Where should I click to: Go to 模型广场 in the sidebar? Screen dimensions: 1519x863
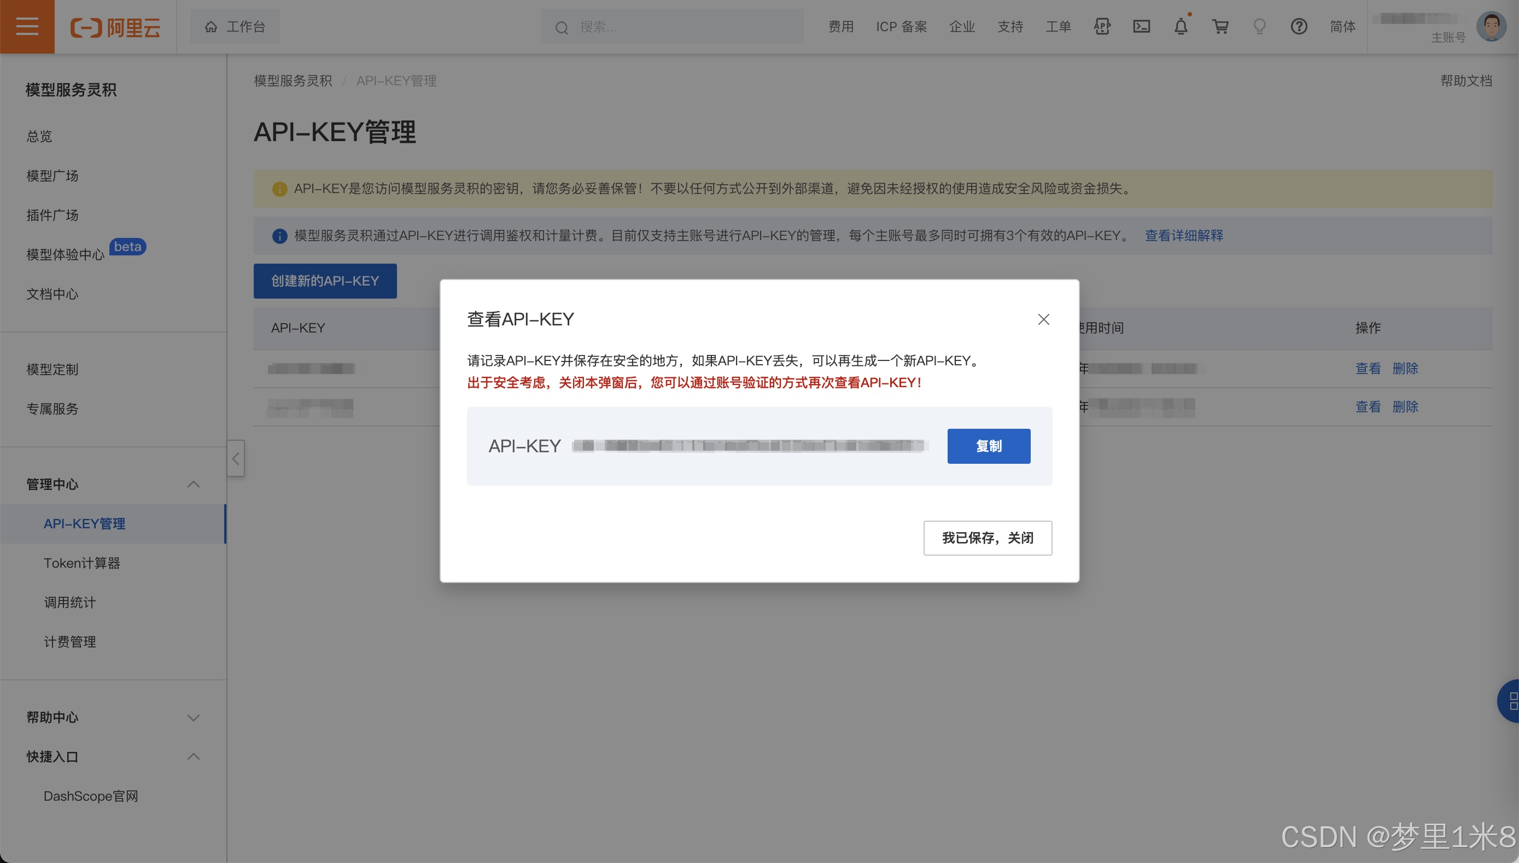click(52, 176)
